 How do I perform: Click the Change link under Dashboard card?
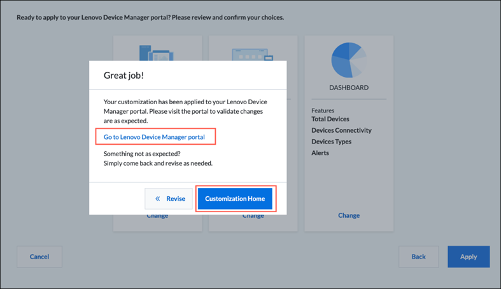pyautogui.click(x=349, y=215)
